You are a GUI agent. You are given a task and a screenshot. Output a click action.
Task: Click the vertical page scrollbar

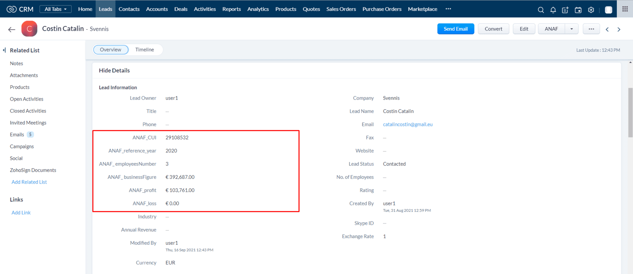(630, 113)
